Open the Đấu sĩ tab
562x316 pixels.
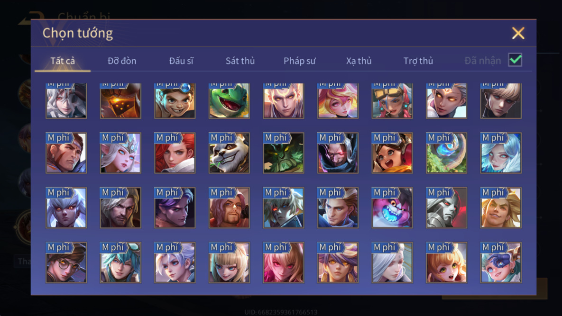(181, 61)
